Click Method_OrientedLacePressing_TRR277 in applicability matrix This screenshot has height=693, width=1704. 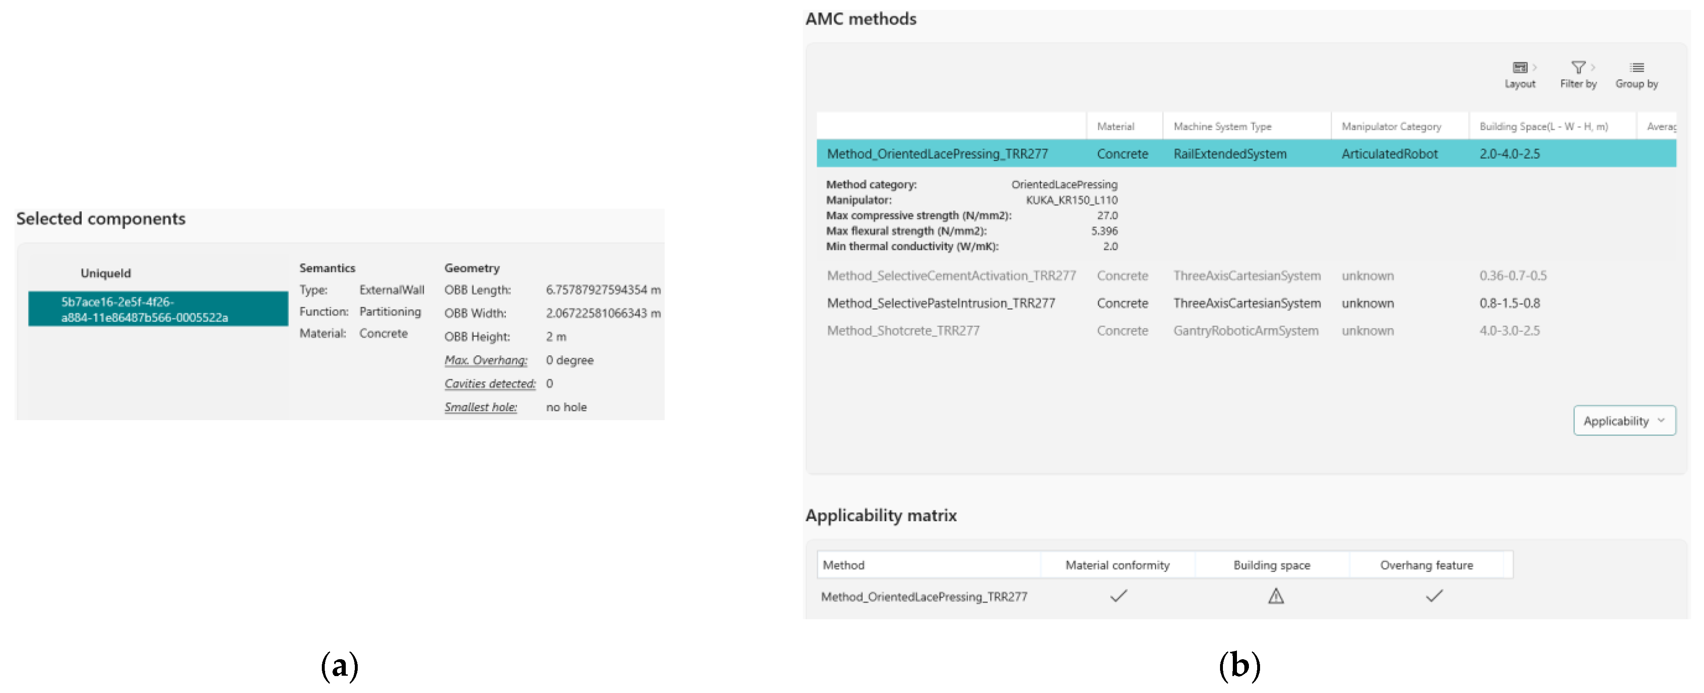923,597
